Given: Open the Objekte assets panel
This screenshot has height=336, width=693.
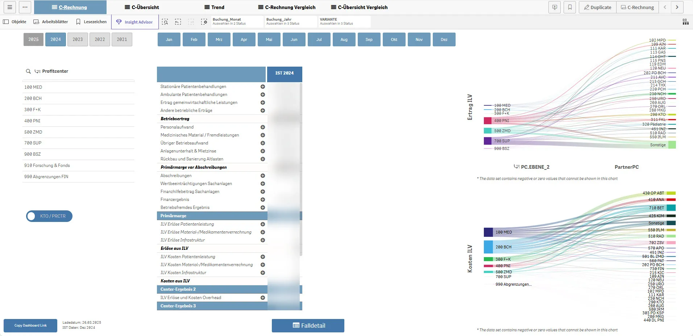Looking at the screenshot, I should click(15, 22).
